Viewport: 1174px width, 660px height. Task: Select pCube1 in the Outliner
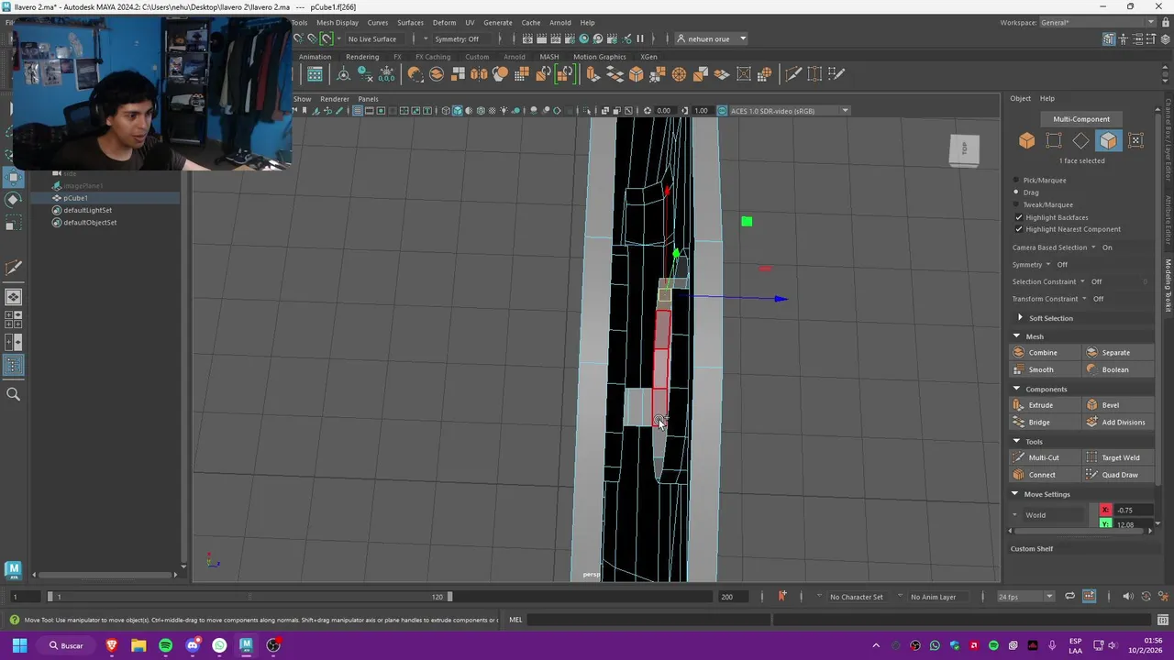tap(75, 198)
